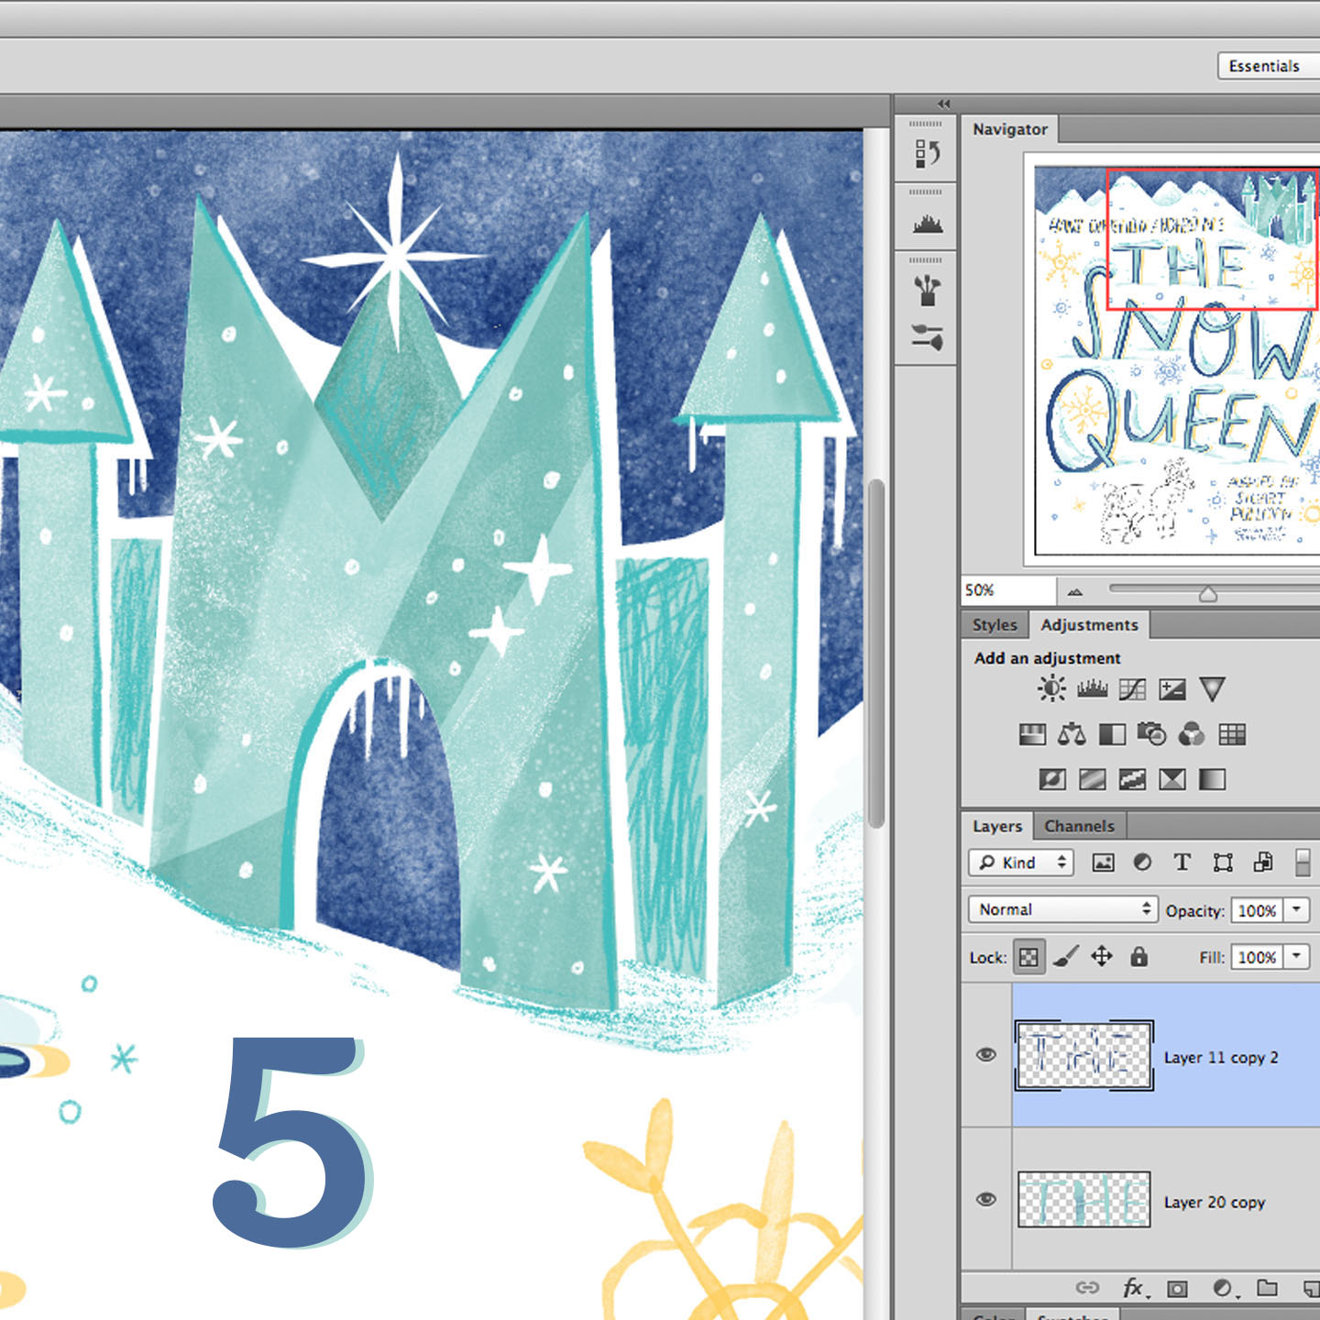Open the History panel icon
This screenshot has width=1320, height=1320.
point(927,153)
